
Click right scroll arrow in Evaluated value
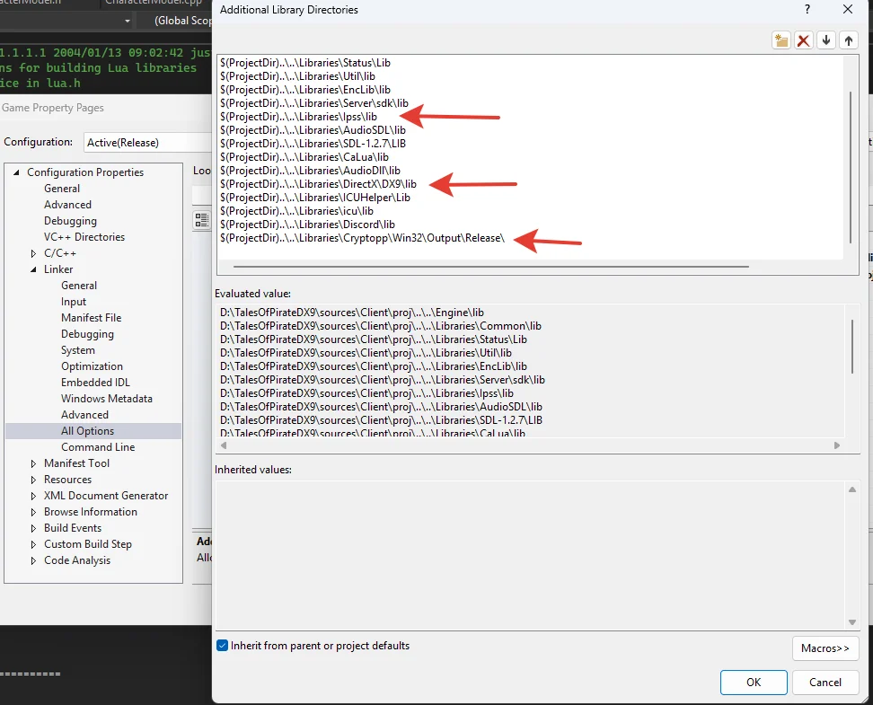pyautogui.click(x=837, y=445)
